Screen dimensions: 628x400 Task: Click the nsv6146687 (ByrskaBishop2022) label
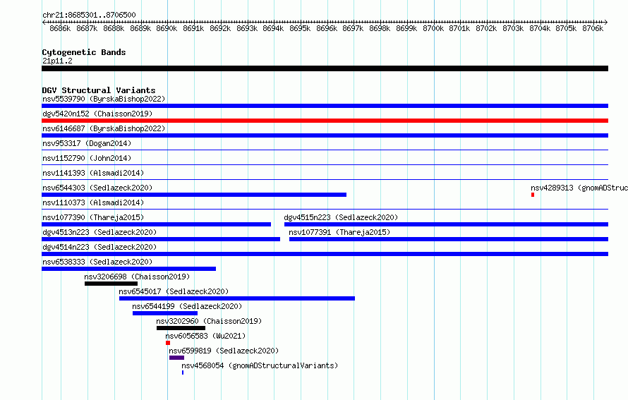click(x=104, y=128)
